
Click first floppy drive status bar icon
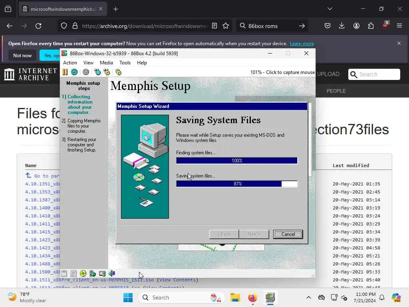point(64,273)
